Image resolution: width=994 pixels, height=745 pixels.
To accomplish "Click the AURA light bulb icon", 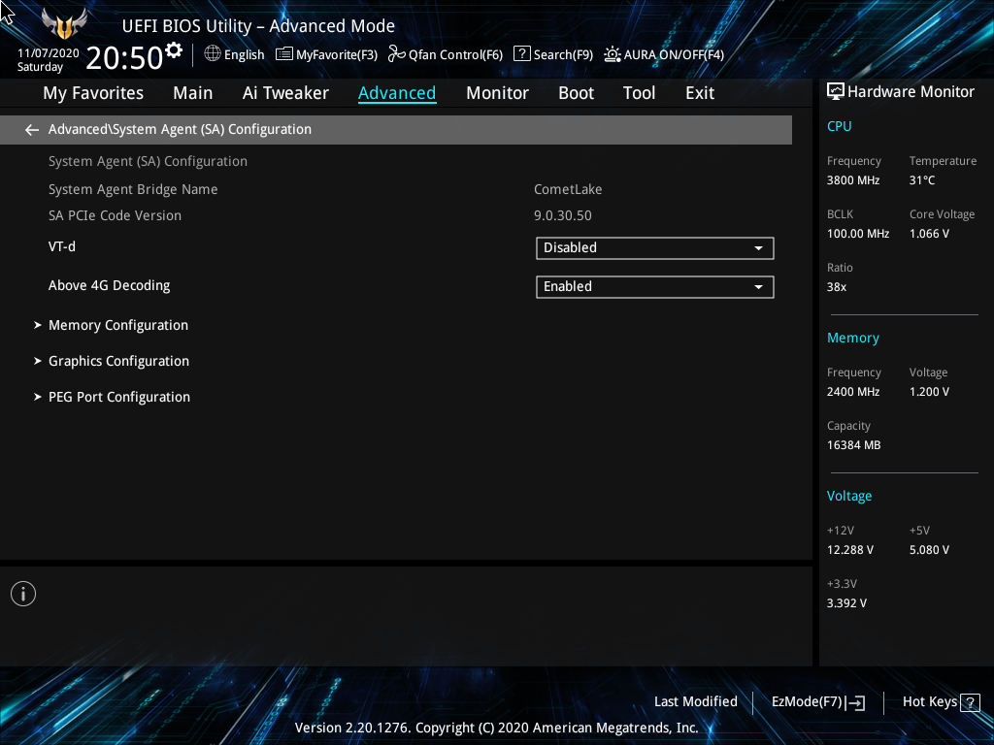I will (613, 54).
